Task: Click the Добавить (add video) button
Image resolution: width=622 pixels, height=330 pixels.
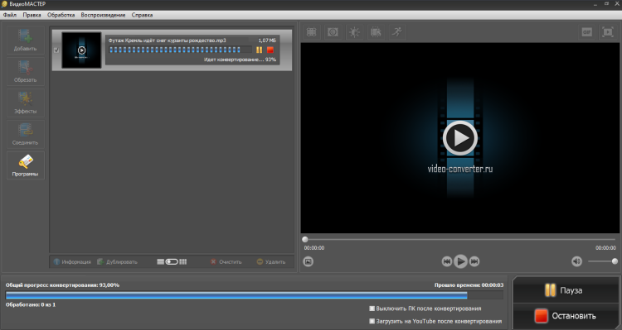Action: [26, 41]
